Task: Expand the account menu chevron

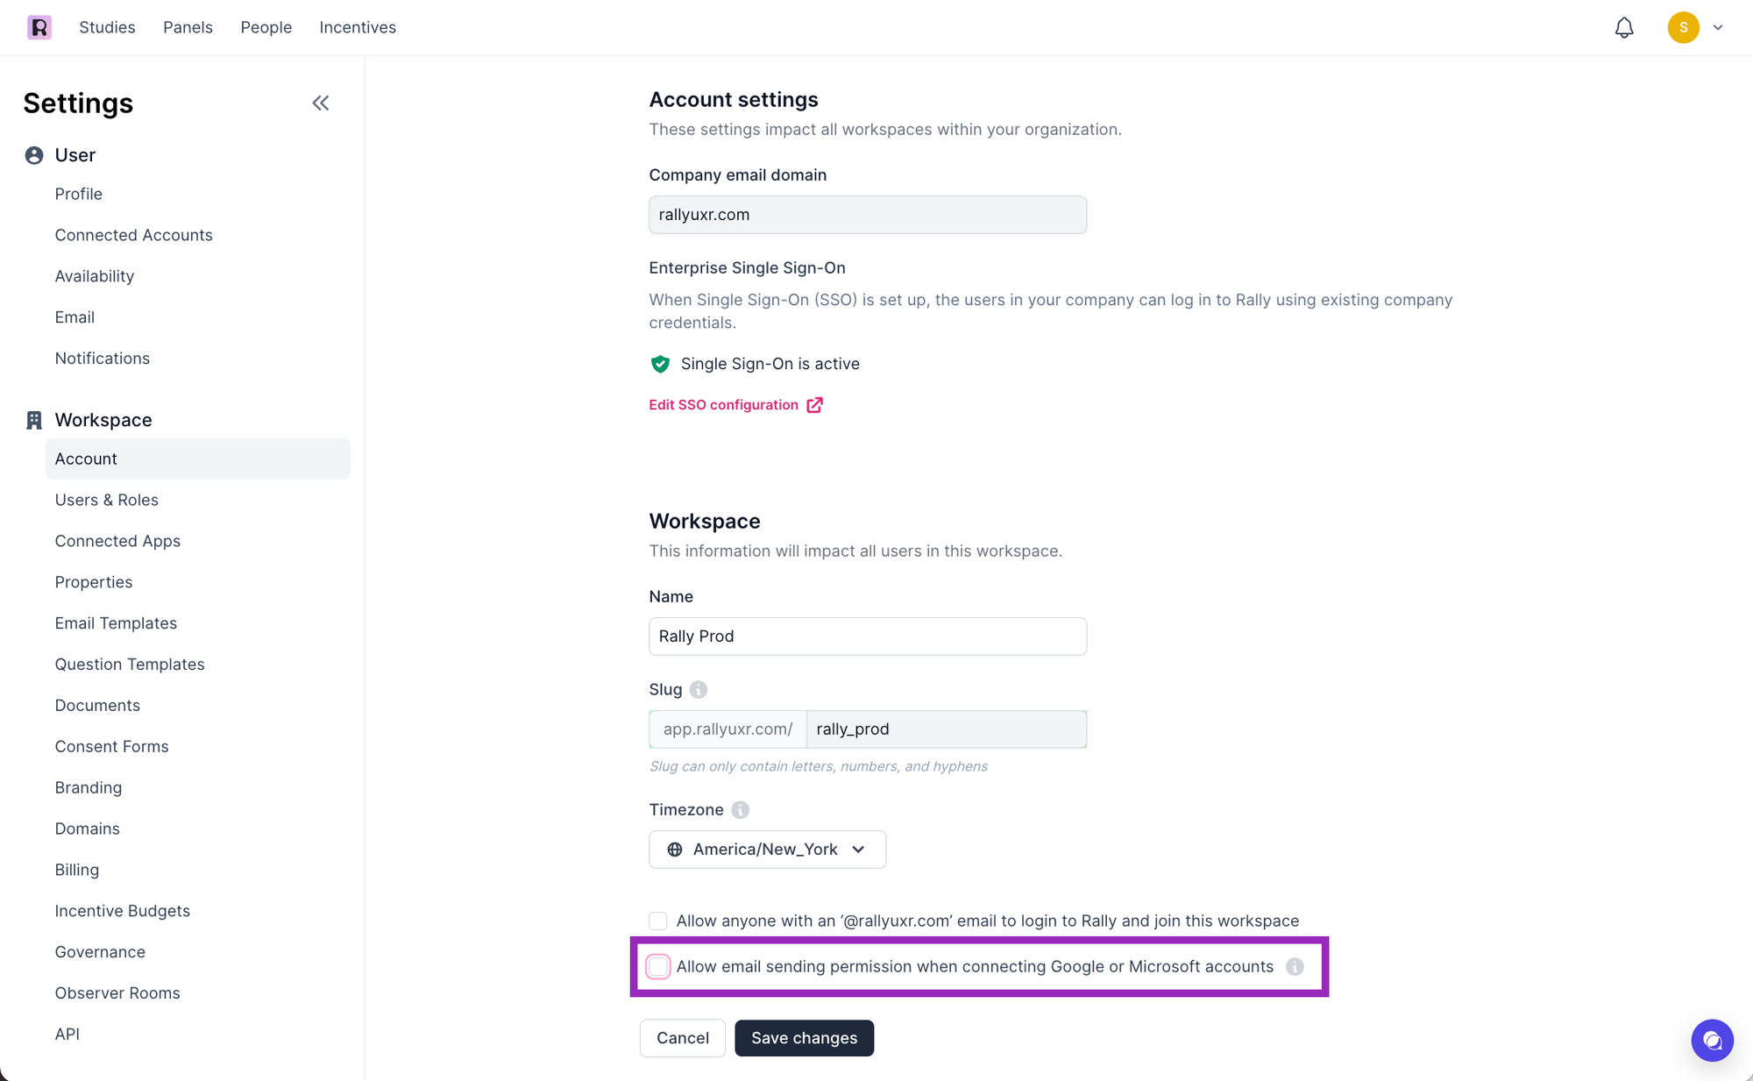Action: tap(1718, 28)
